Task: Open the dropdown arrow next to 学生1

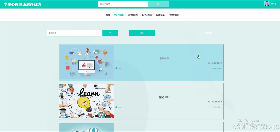Action: [279, 4]
